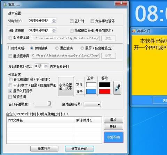Click the eyedropper color picker icon
Viewport: 167px width, 155px height.
tap(117, 88)
